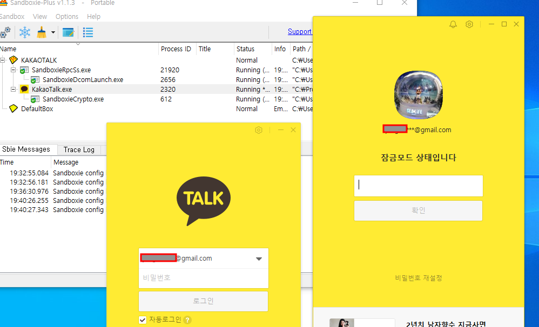The height and width of the screenshot is (327, 539).
Task: Click process ID 2320 cell
Action: pyautogui.click(x=168, y=90)
